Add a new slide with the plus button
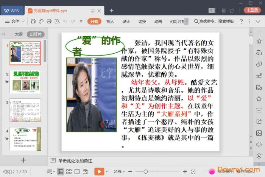The image size is (265, 177). pyautogui.click(x=23, y=160)
